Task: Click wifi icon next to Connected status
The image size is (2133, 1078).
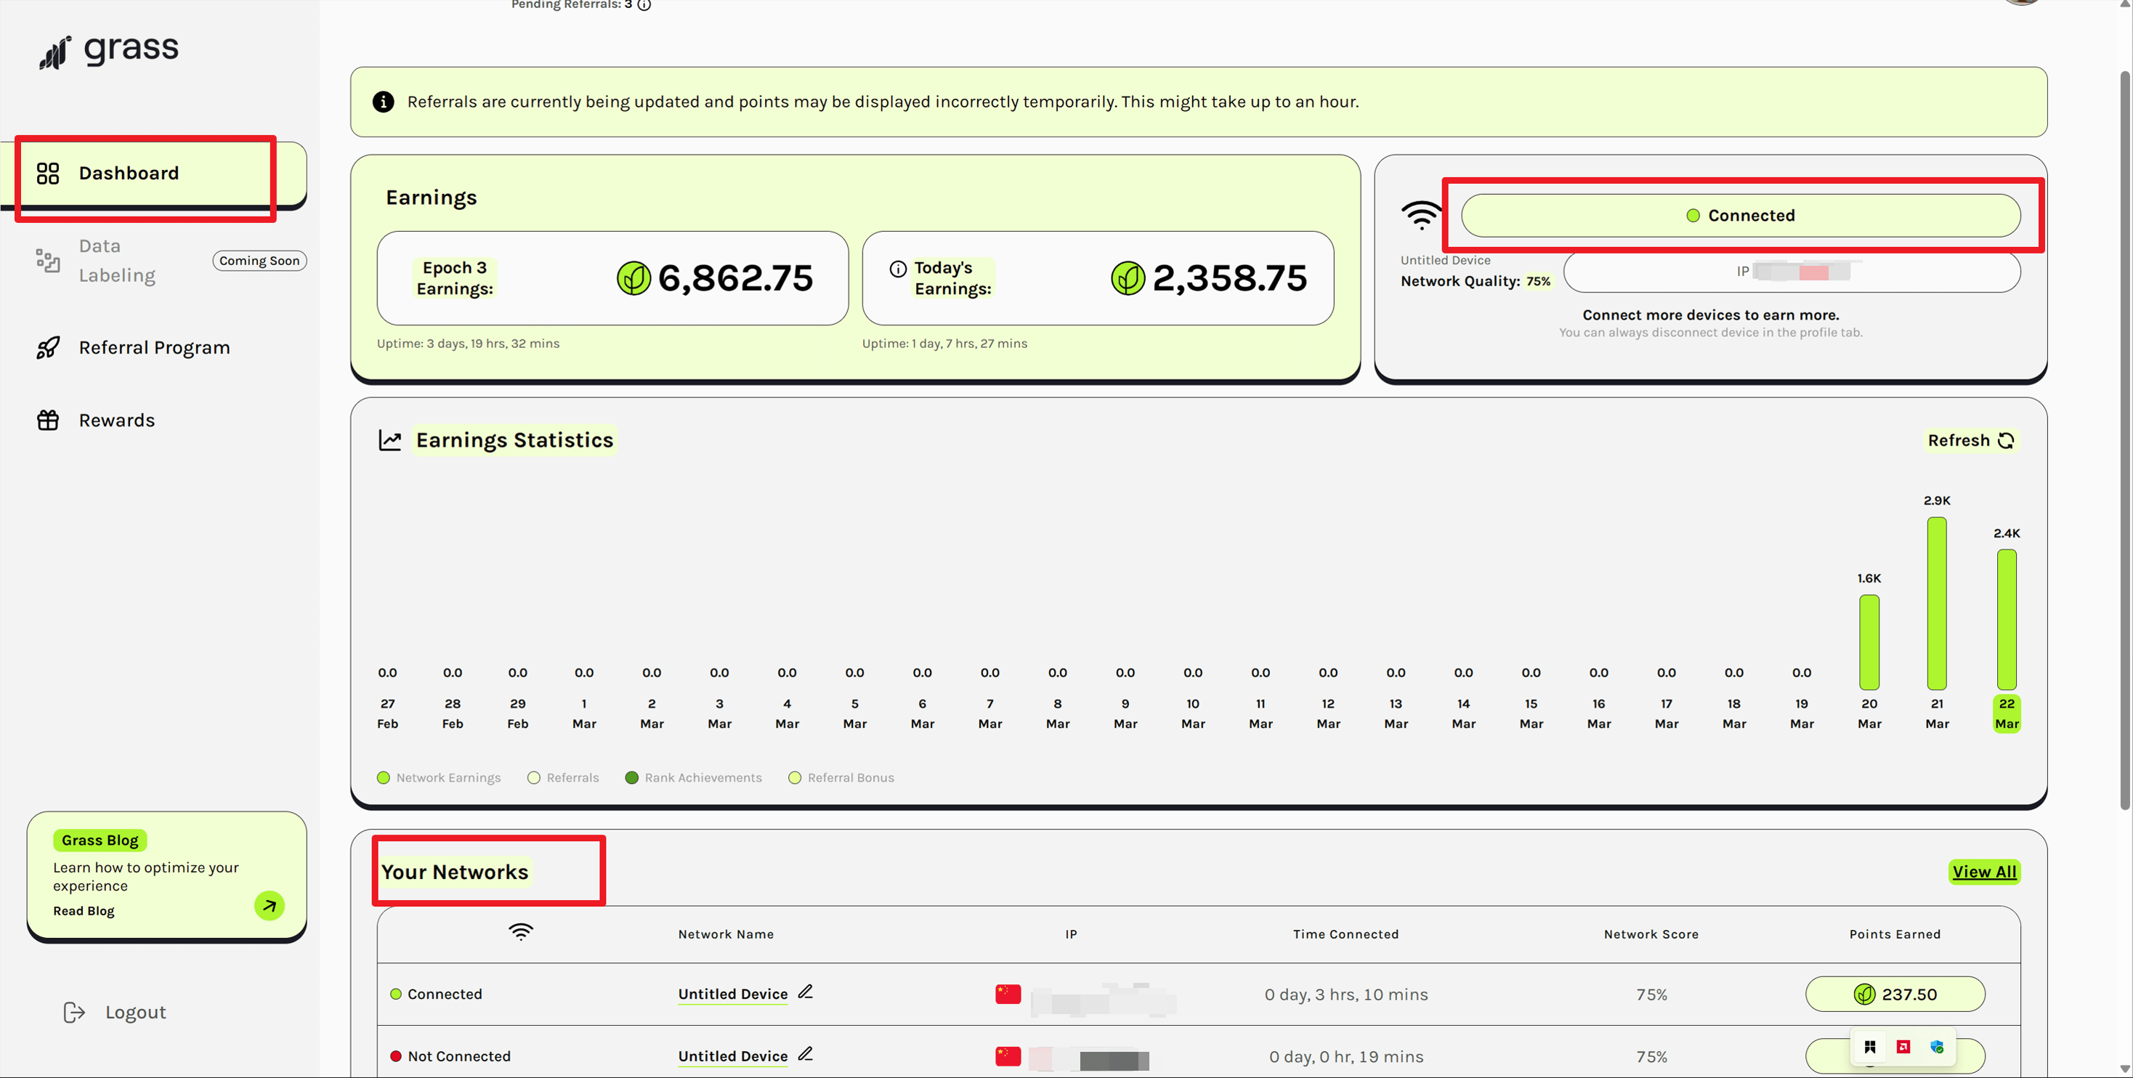Action: (x=1422, y=215)
